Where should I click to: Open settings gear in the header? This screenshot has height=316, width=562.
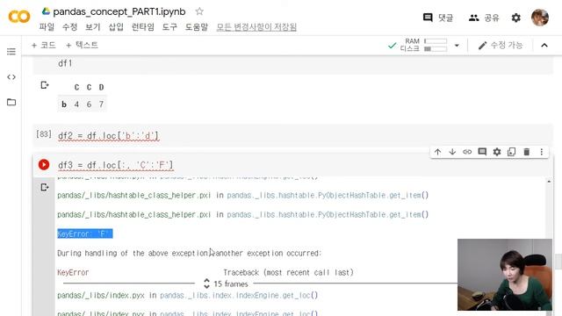pyautogui.click(x=515, y=18)
